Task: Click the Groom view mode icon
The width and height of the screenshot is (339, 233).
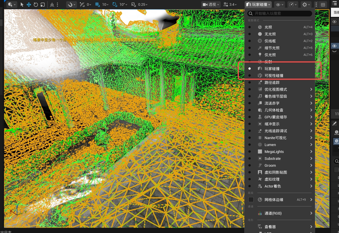Action: (260, 165)
